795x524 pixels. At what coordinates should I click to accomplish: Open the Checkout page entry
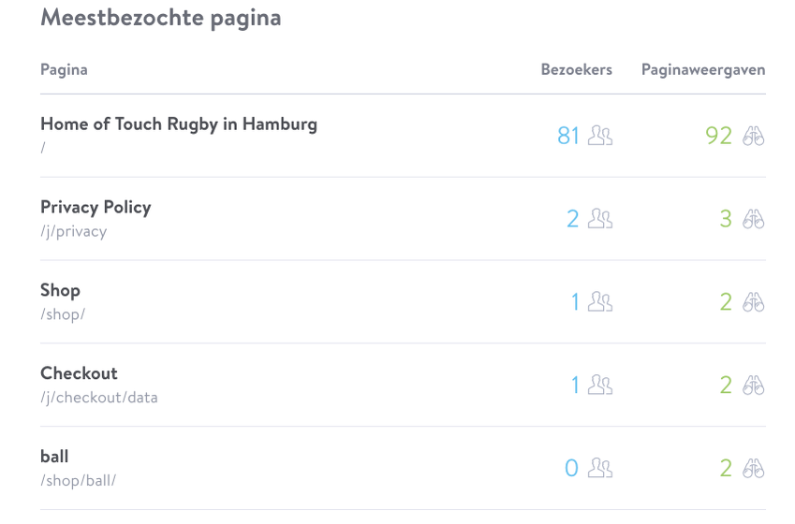[79, 373]
